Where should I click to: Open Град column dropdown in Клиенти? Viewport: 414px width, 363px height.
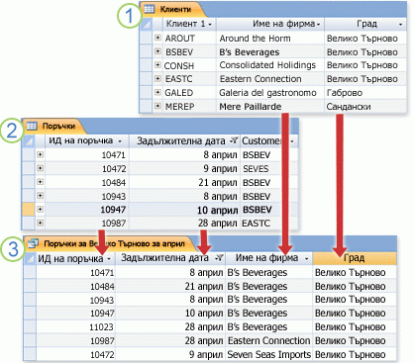click(400, 25)
